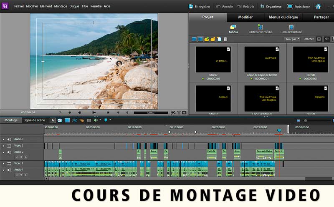Select the titre07 thumbnail in project panel
Screen dimensions: 334x207
[213, 60]
